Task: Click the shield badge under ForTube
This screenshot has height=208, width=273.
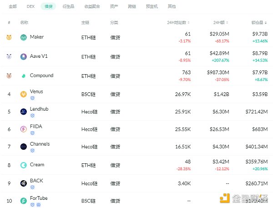Action: click(x=32, y=205)
